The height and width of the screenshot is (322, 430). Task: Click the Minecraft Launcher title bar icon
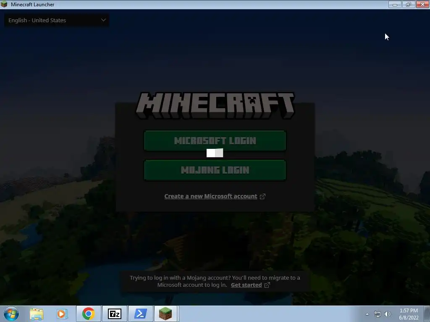(4, 4)
